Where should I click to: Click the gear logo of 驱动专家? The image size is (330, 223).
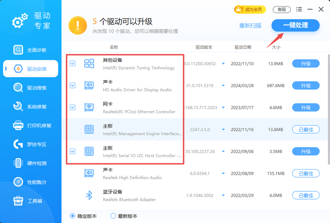20,21
